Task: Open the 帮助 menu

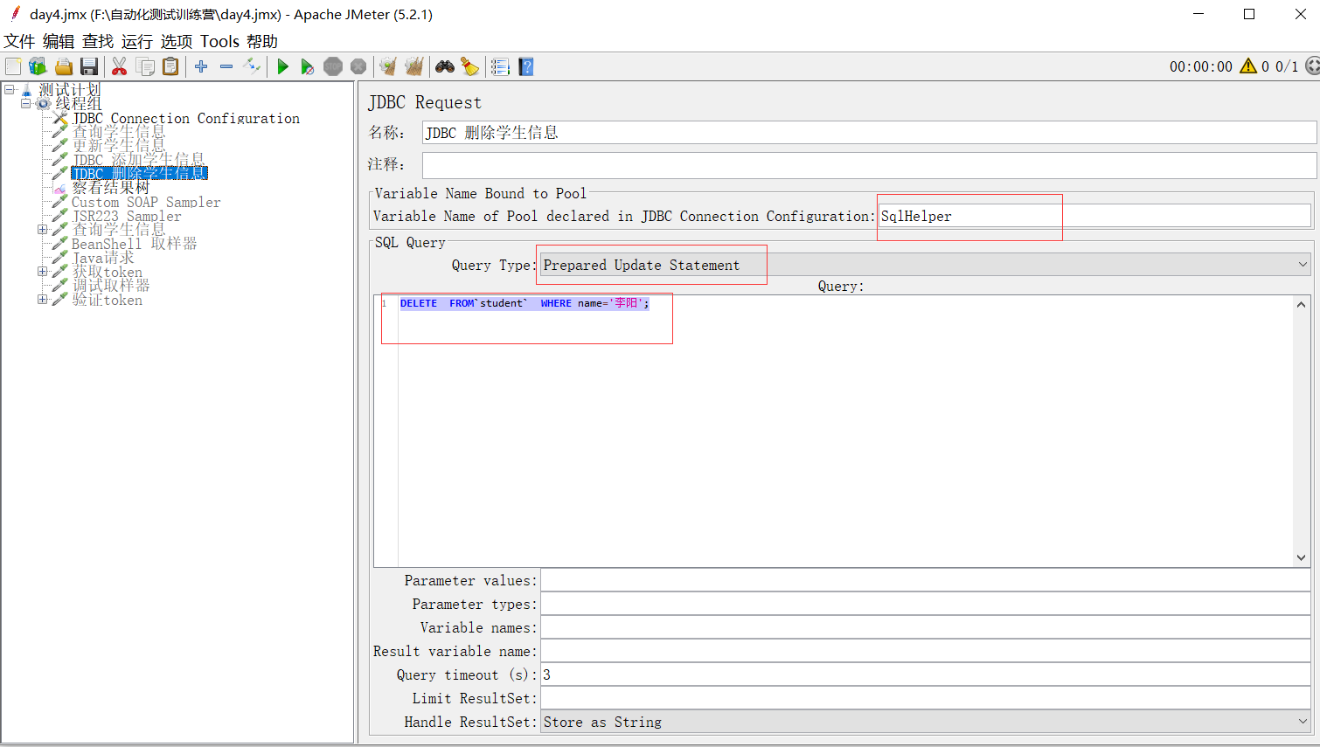Action: pos(262,41)
